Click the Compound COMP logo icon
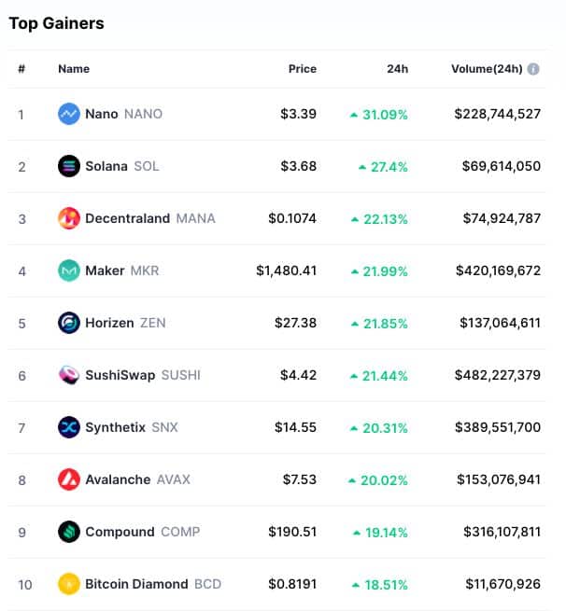Screen dimensions: 566x611 69,532
